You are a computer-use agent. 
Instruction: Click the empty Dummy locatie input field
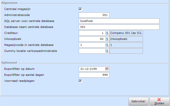click(x=92, y=51)
